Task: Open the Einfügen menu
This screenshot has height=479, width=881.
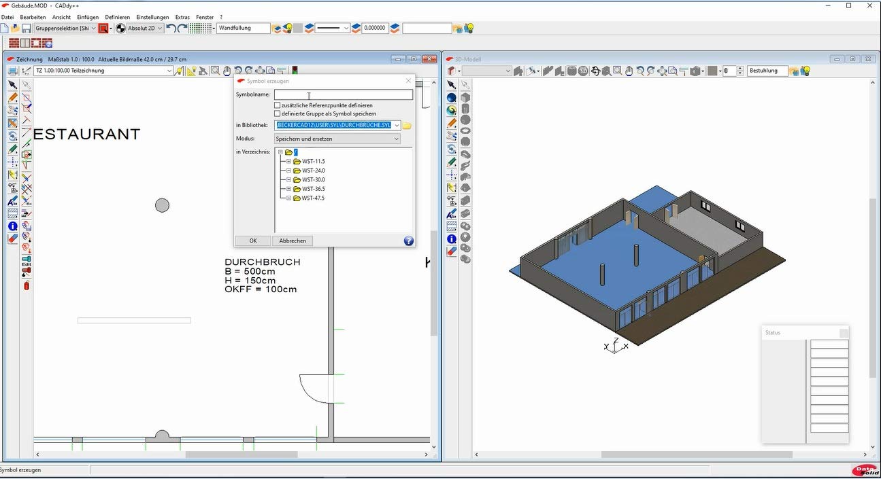Action: pos(88,17)
